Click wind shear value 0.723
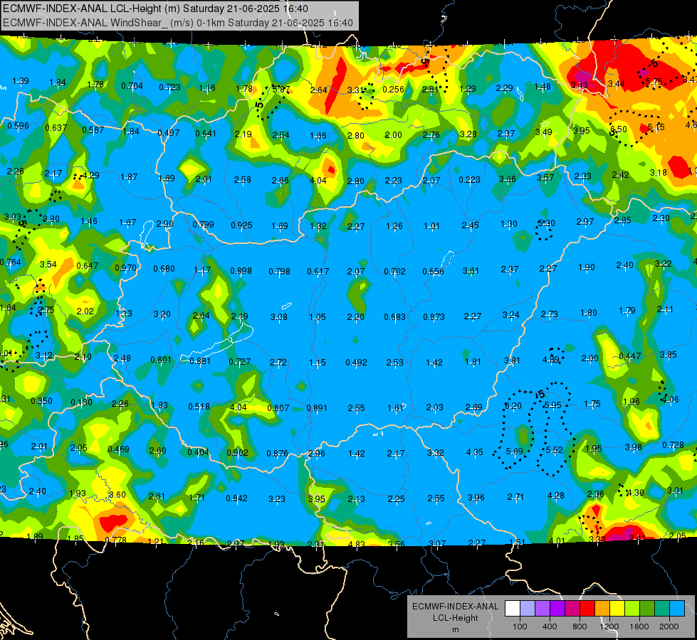 point(170,87)
